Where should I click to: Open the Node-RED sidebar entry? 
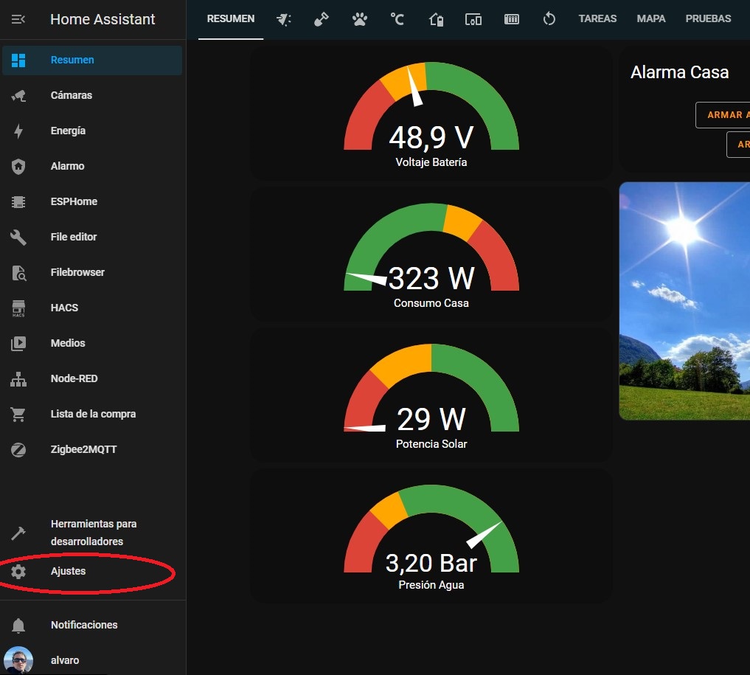pos(74,378)
